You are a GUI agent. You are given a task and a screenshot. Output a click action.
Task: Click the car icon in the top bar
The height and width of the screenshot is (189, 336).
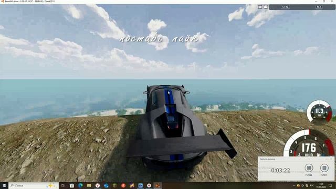(x=266, y=7)
